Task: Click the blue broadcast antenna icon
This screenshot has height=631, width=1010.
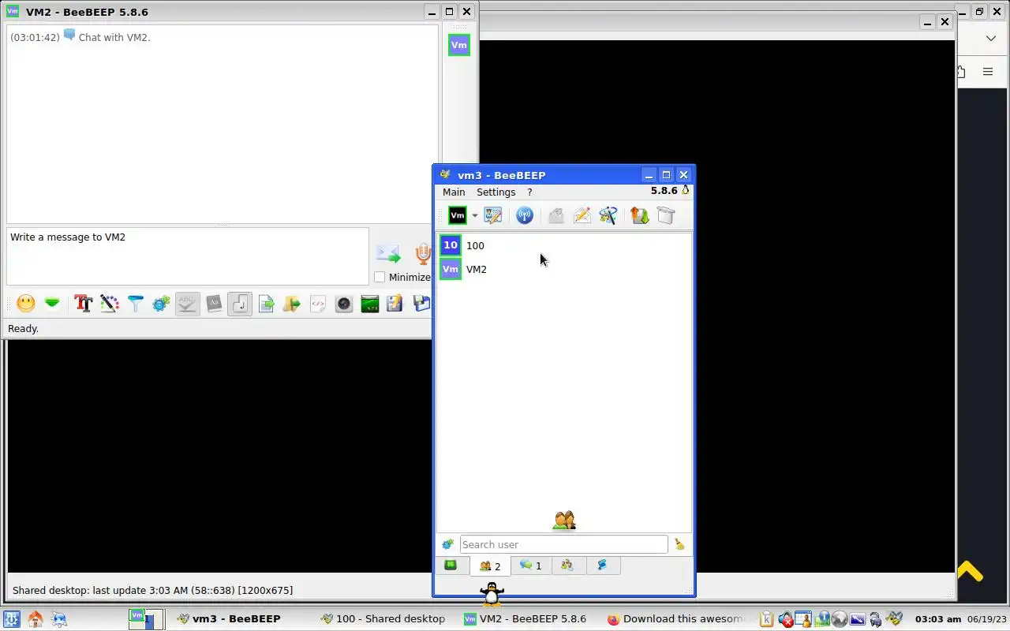Action: point(525,215)
